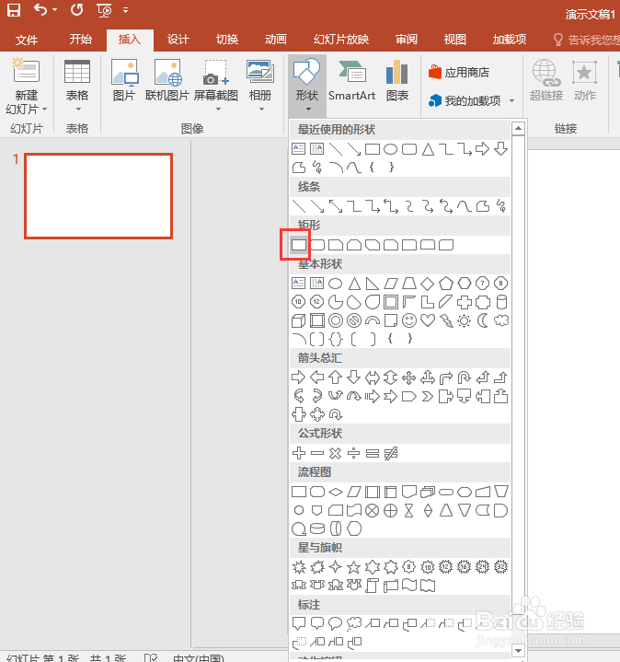
Task: Select the cloud callout in 标注
Action: click(354, 623)
